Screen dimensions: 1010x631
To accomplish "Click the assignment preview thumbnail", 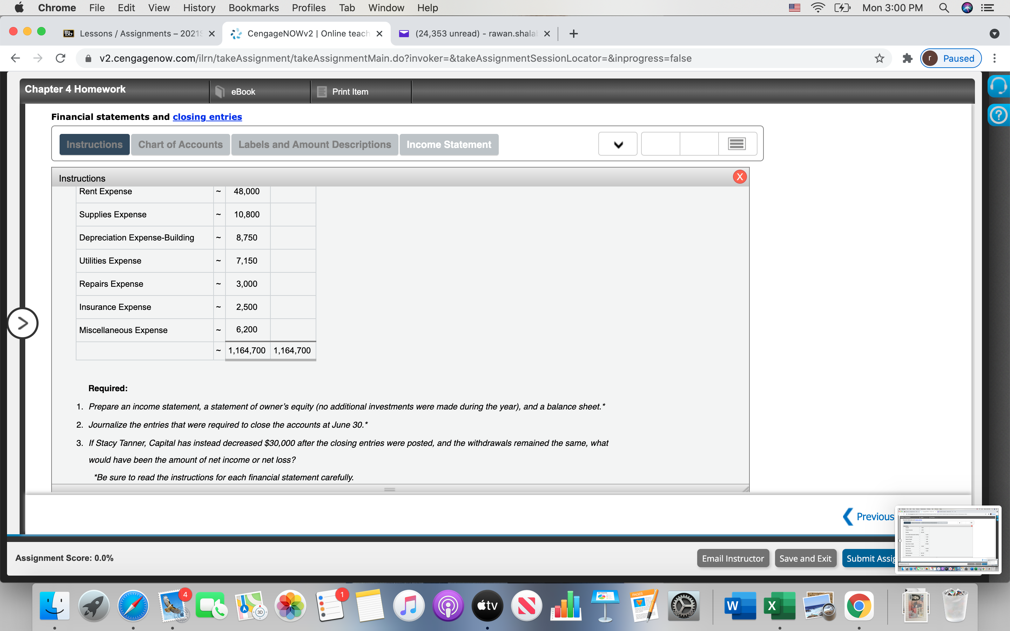I will pos(948,540).
